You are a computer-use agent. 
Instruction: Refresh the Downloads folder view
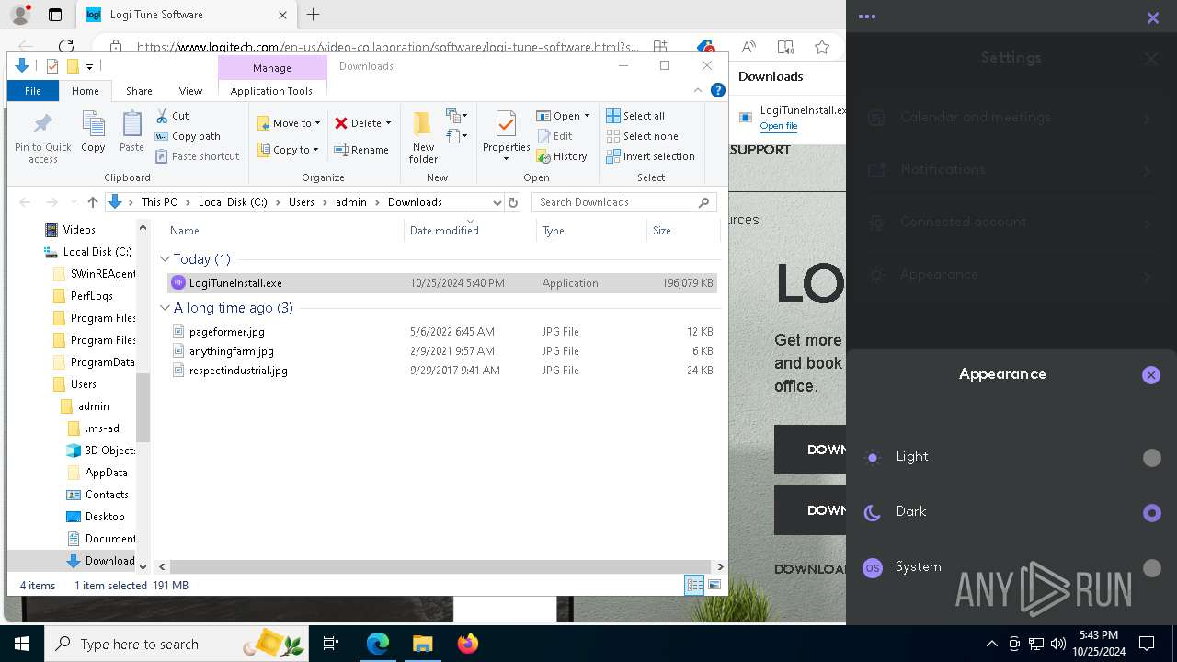click(513, 202)
